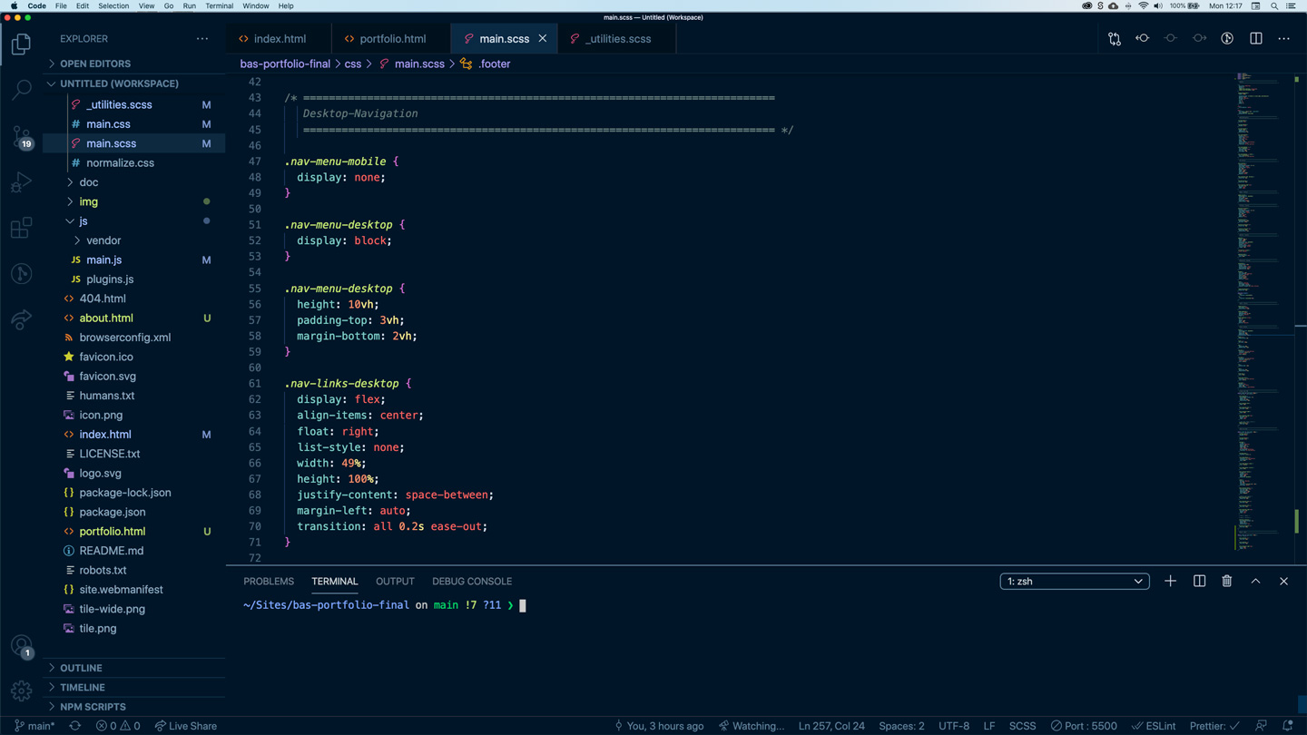Toggle ESLint status bar item

[x=1154, y=726]
